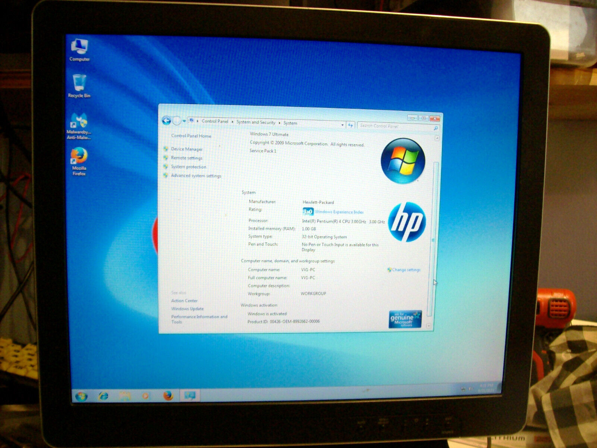This screenshot has width=597, height=448.
Task: Open the recent pages dropdown arrow
Action: click(184, 121)
